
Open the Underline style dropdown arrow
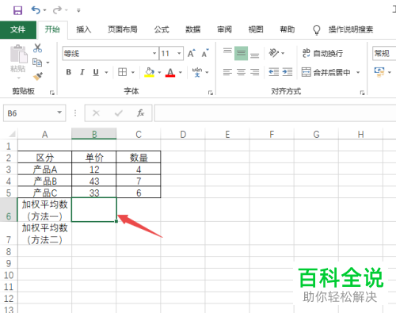106,72
